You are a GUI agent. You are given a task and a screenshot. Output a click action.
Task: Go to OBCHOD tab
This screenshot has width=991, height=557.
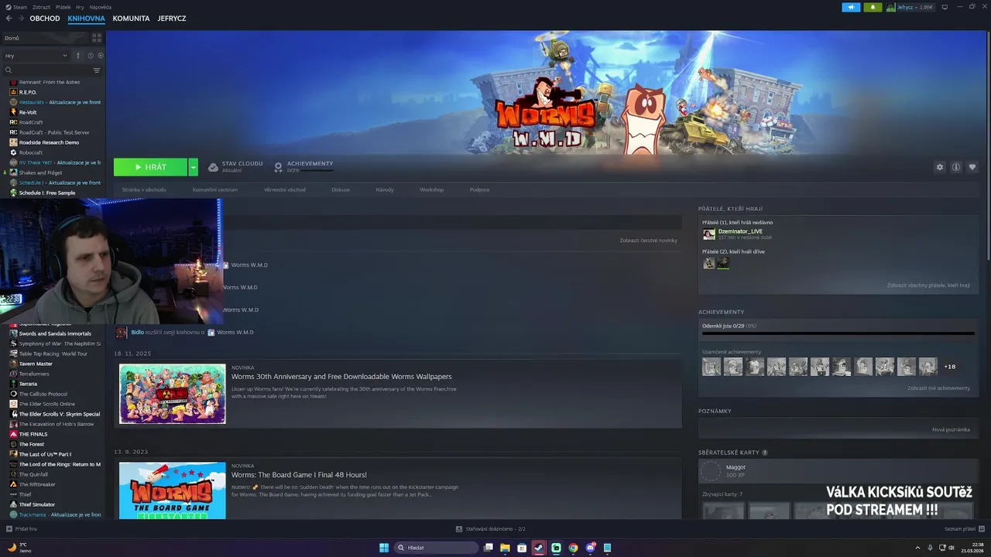pos(45,18)
